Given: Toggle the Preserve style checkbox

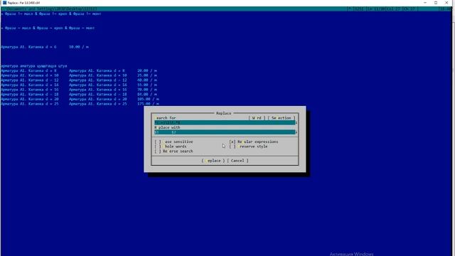Looking at the screenshot, I should click(248, 146).
